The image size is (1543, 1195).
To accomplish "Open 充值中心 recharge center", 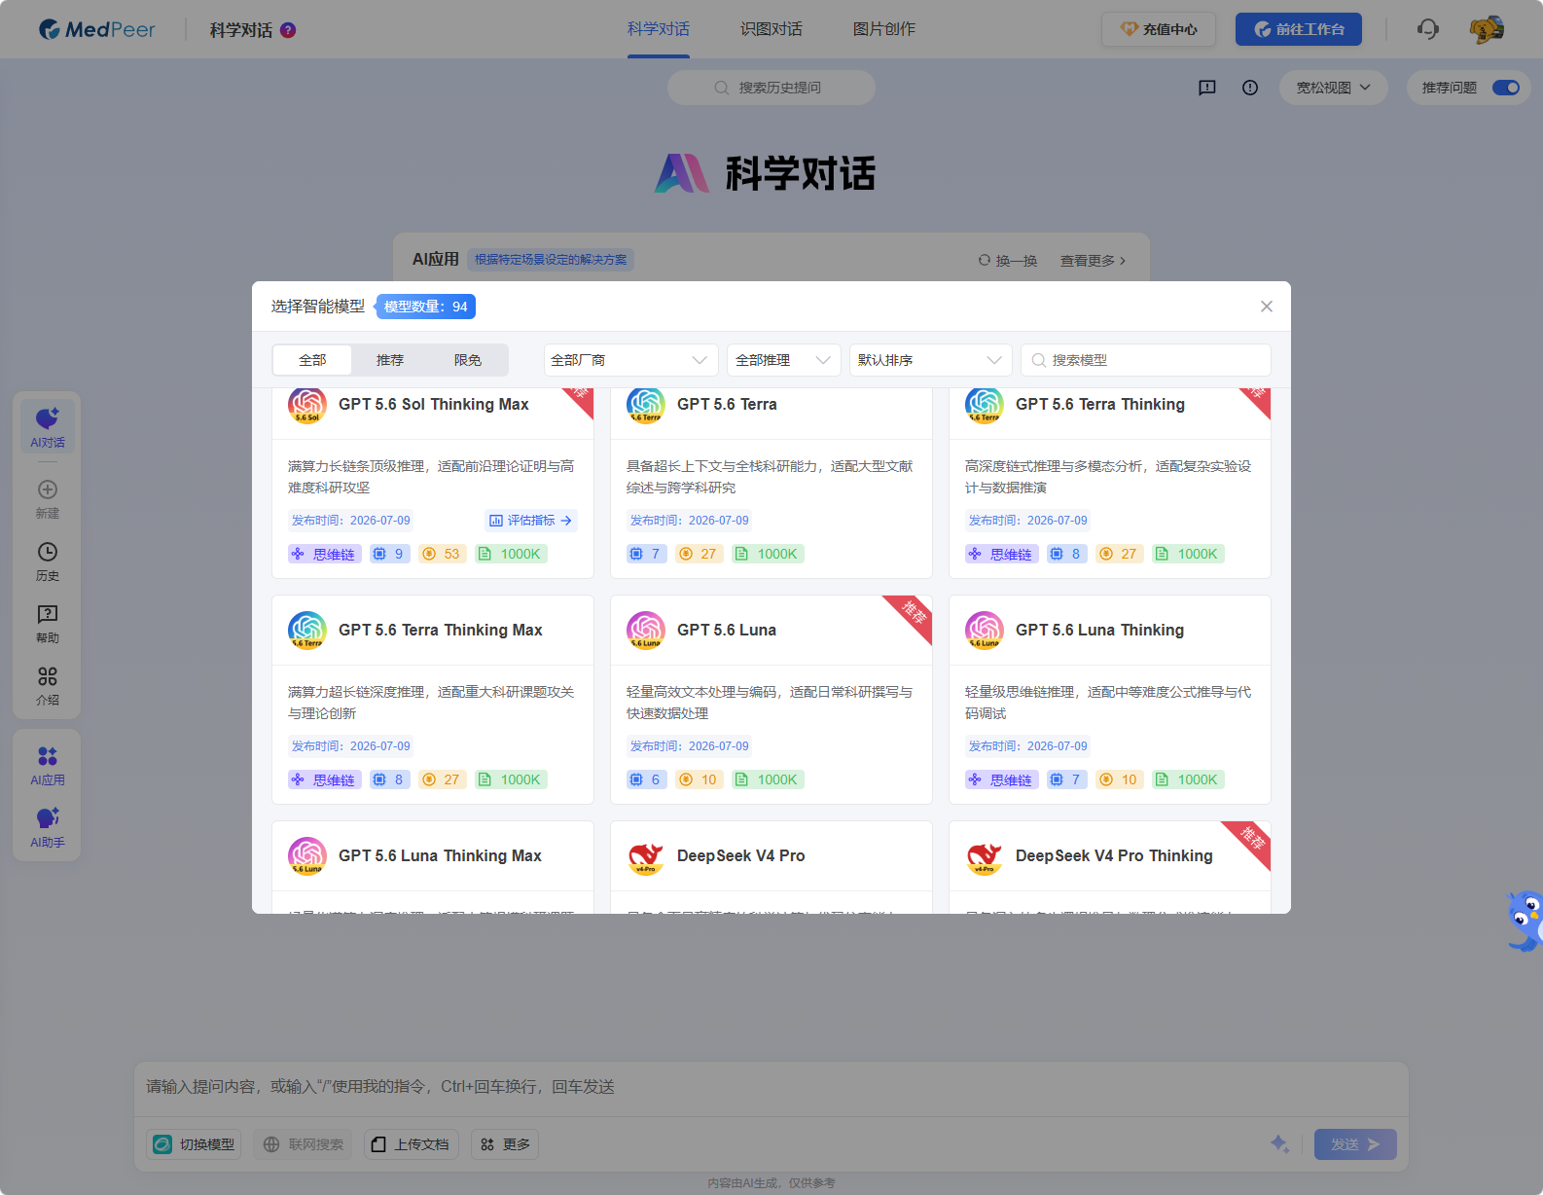I will pyautogui.click(x=1159, y=29).
